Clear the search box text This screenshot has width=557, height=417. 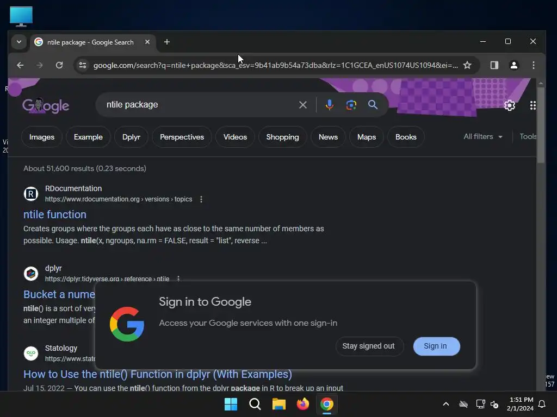302,105
